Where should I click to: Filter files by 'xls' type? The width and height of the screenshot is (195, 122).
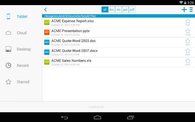(118, 9)
